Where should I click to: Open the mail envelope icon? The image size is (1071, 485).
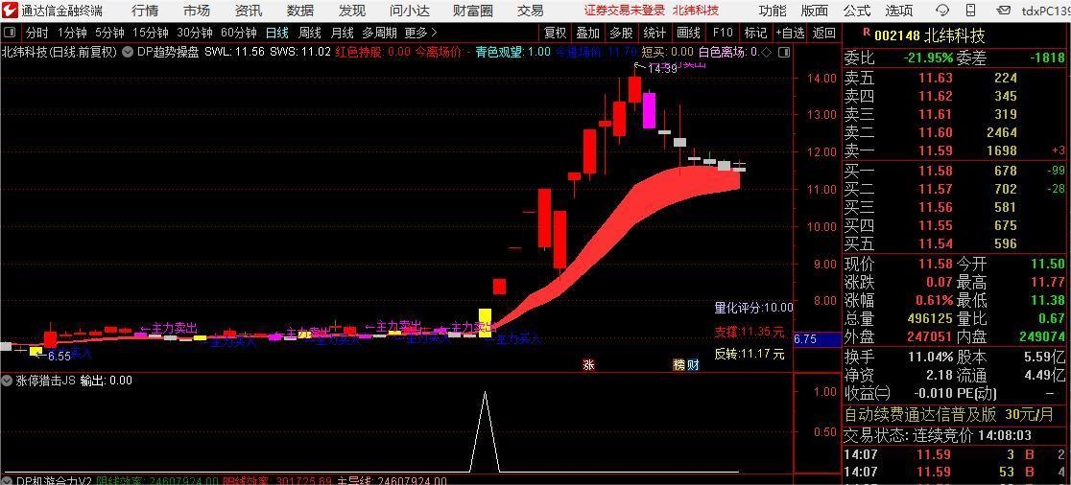click(x=1004, y=11)
